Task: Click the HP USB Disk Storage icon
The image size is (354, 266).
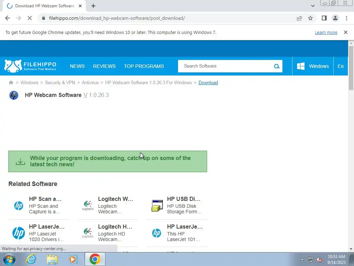Action: (157, 206)
